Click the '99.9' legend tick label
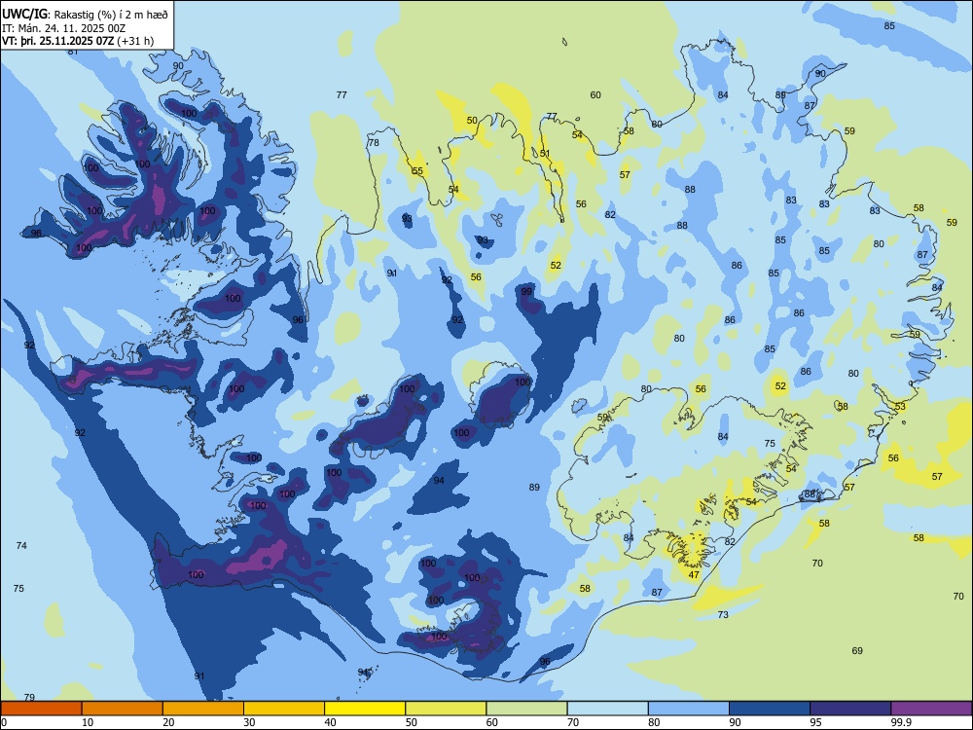Screen dimensions: 973x730 click(x=900, y=722)
